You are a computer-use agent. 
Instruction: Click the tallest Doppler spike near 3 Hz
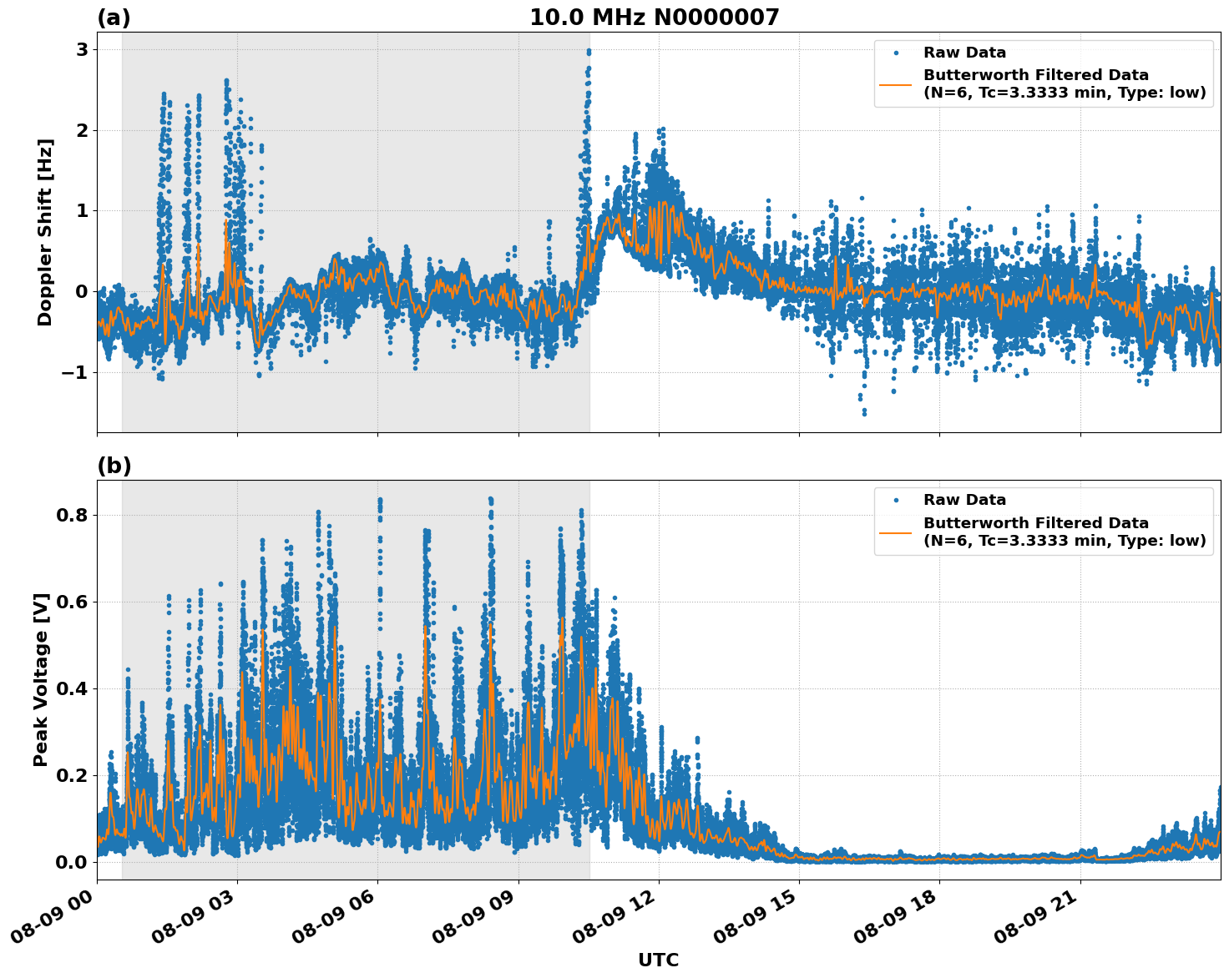click(589, 52)
